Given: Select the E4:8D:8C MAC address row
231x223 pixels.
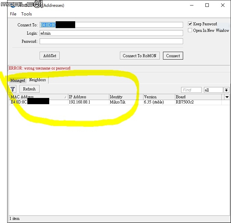Looking at the screenshot, I should tap(119, 102).
